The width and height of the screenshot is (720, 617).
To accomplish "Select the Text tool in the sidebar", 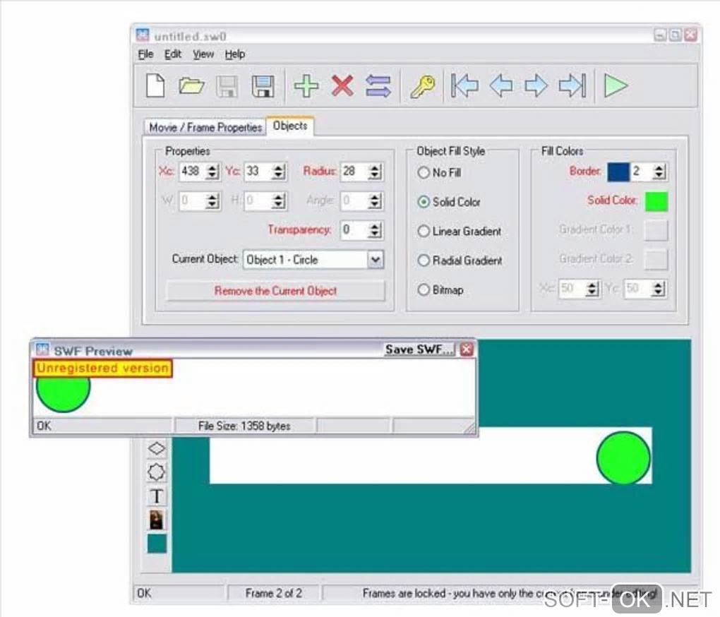I will tap(156, 496).
